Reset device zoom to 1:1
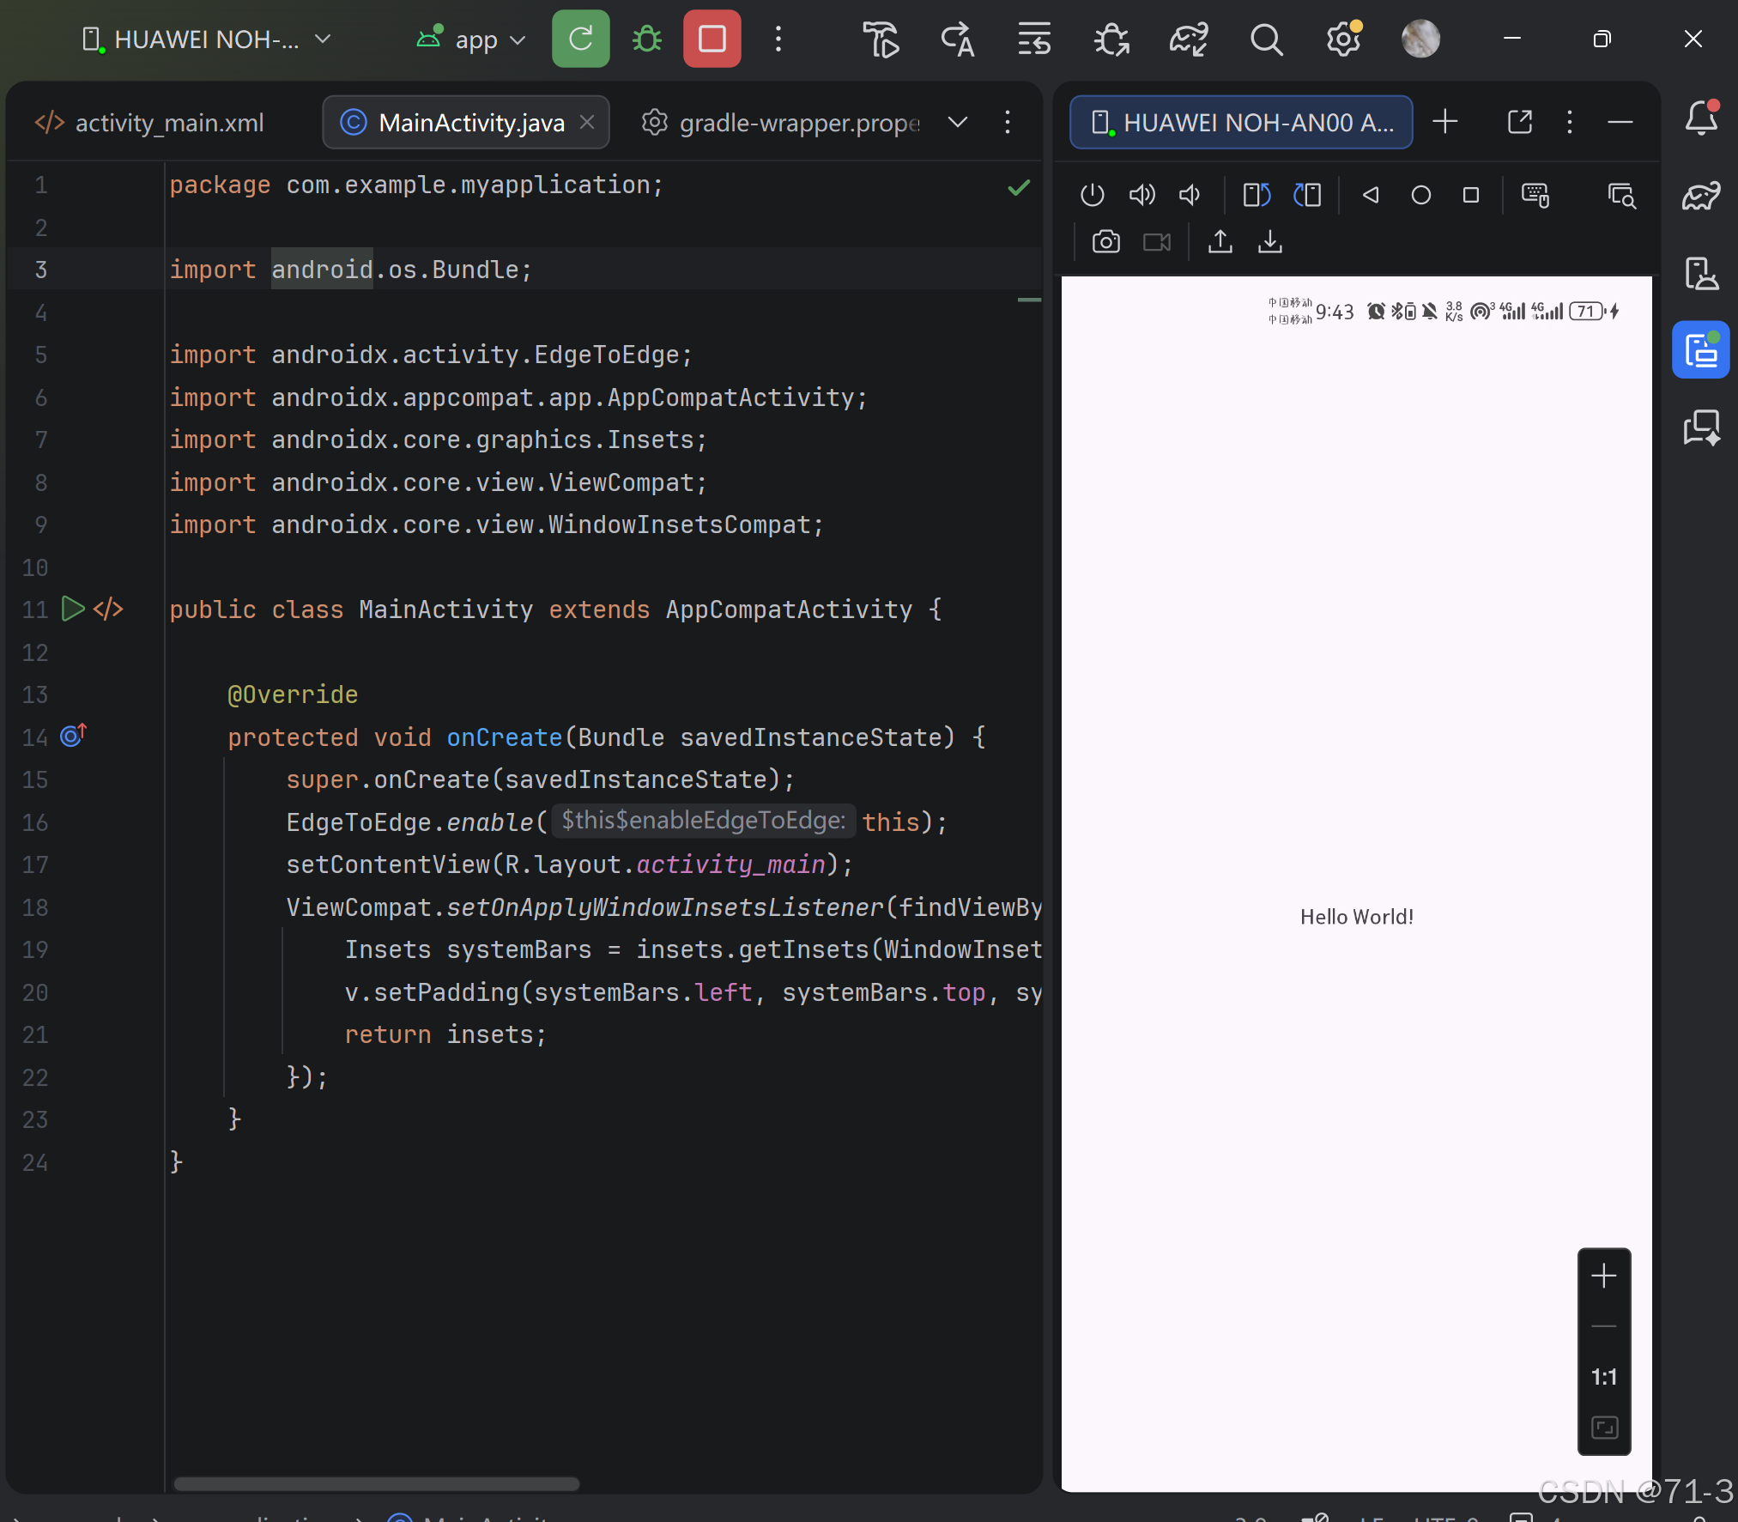This screenshot has height=1522, width=1738. [x=1603, y=1377]
